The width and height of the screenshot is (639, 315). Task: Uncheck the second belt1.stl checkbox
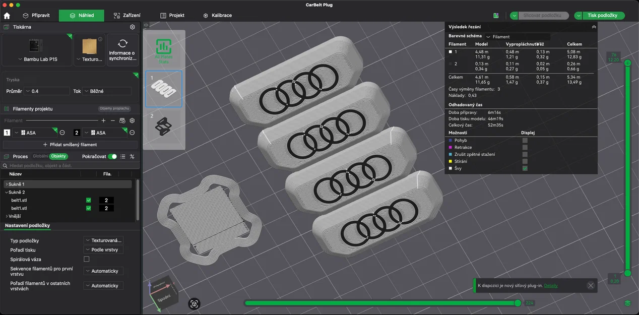[89, 208]
